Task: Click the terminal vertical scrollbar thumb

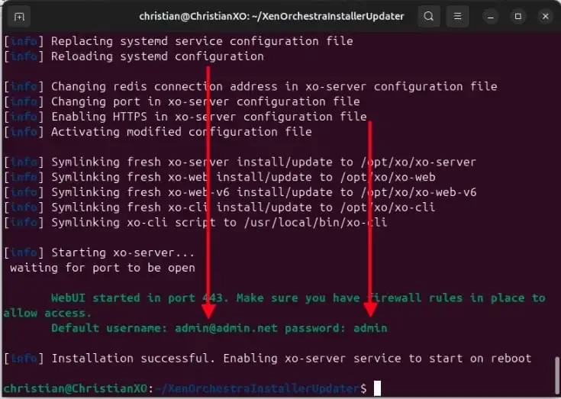Action: pyautogui.click(x=556, y=376)
